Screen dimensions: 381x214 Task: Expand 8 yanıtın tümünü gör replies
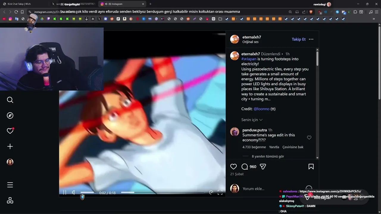point(268,156)
